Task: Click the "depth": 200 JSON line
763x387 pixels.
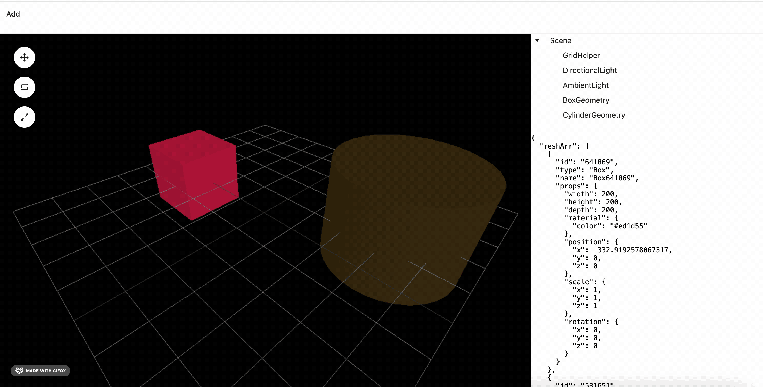Action: coord(590,210)
